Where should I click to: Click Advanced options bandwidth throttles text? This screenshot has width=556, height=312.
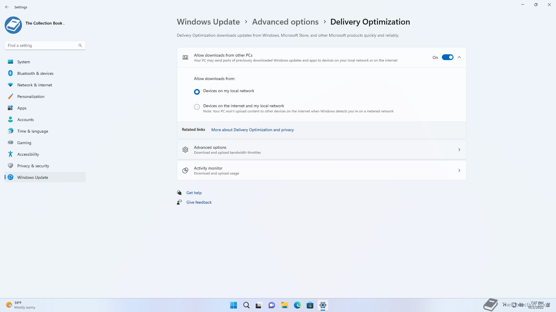click(227, 153)
